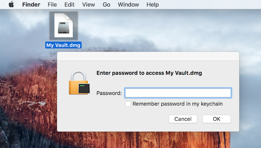Viewport: 261px width, 148px height.
Task: Open the Apple menu
Action: (11, 4)
